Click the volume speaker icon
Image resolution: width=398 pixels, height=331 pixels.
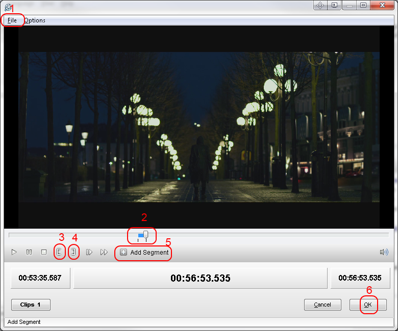(384, 252)
